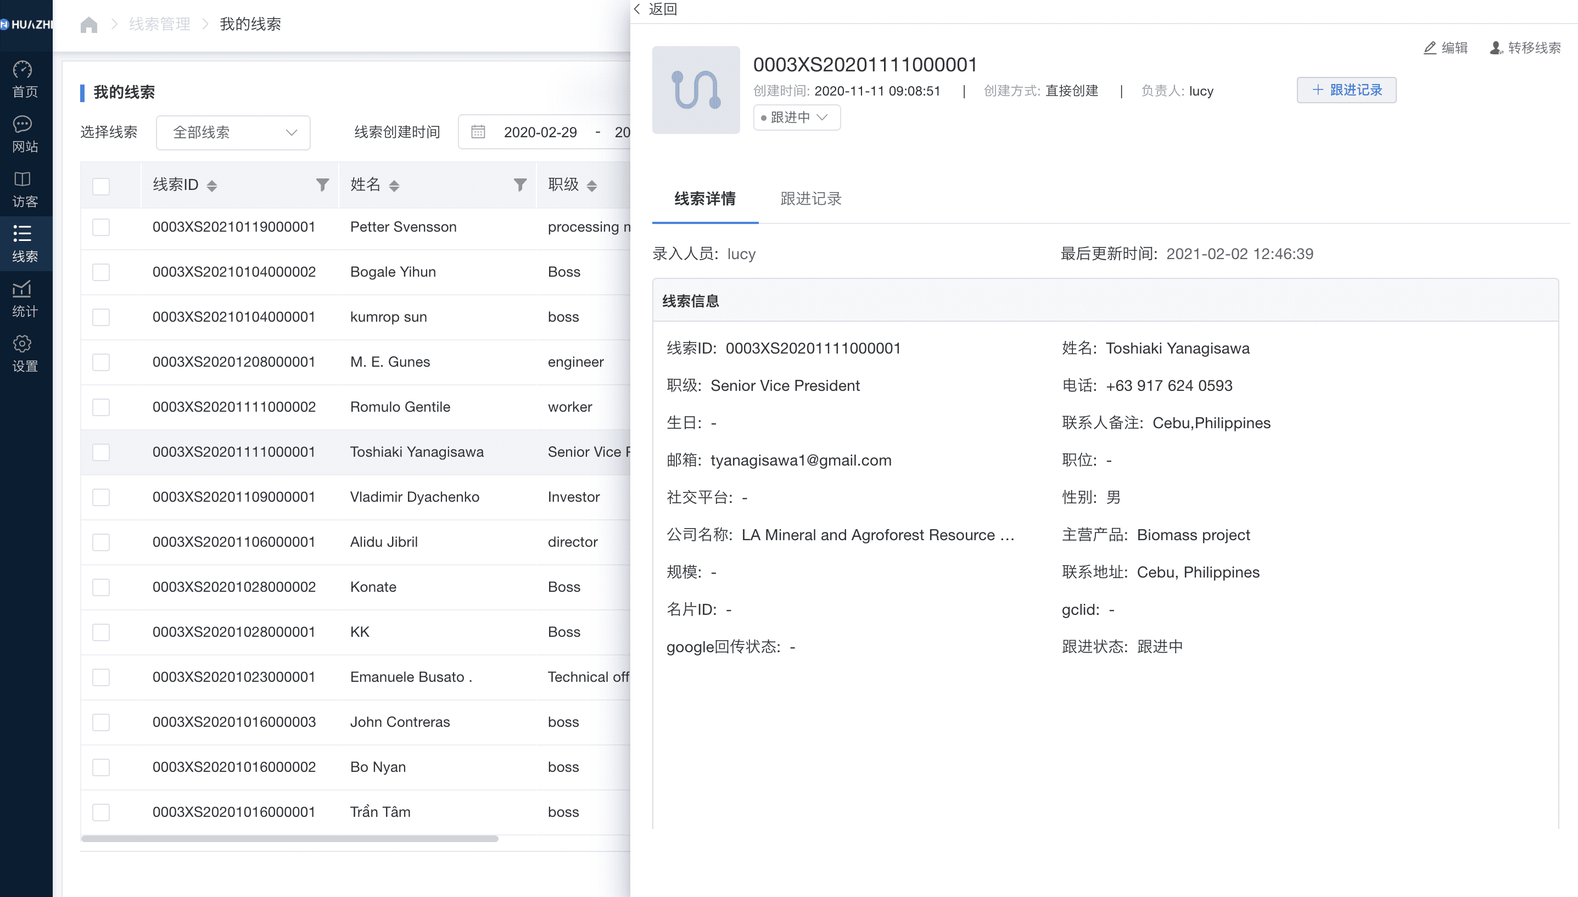The height and width of the screenshot is (897, 1578).
Task: Check the Petter Svensson row checkbox
Action: coord(101,227)
